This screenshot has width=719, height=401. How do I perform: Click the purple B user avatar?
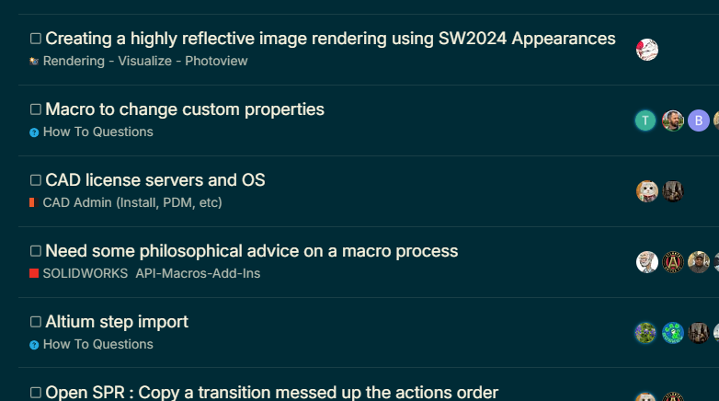click(x=699, y=120)
